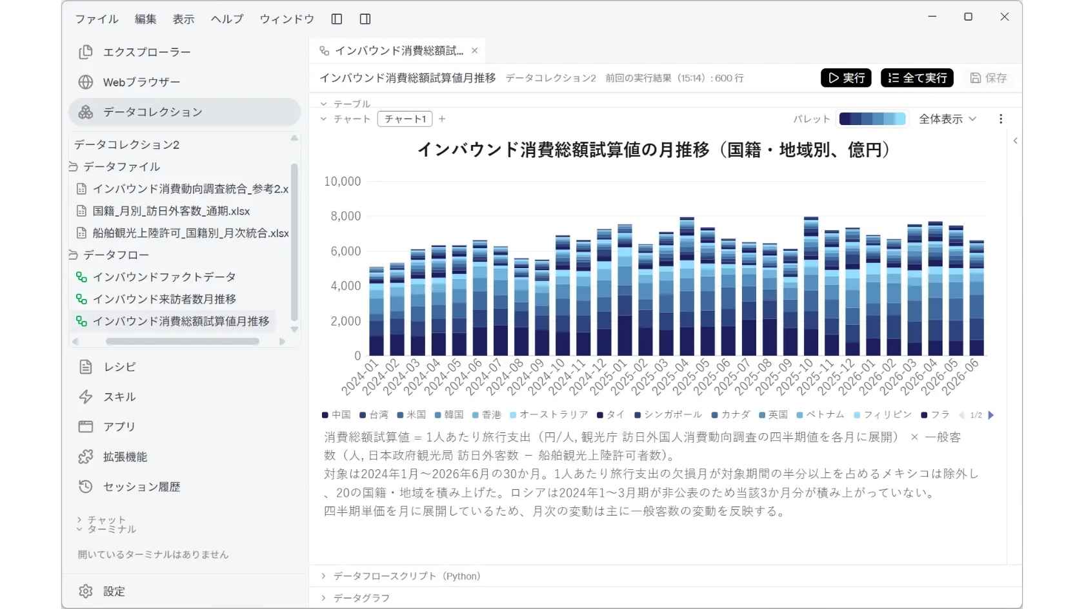Toggle the left sidebar layout icon
The height and width of the screenshot is (609, 1084).
pyautogui.click(x=336, y=19)
